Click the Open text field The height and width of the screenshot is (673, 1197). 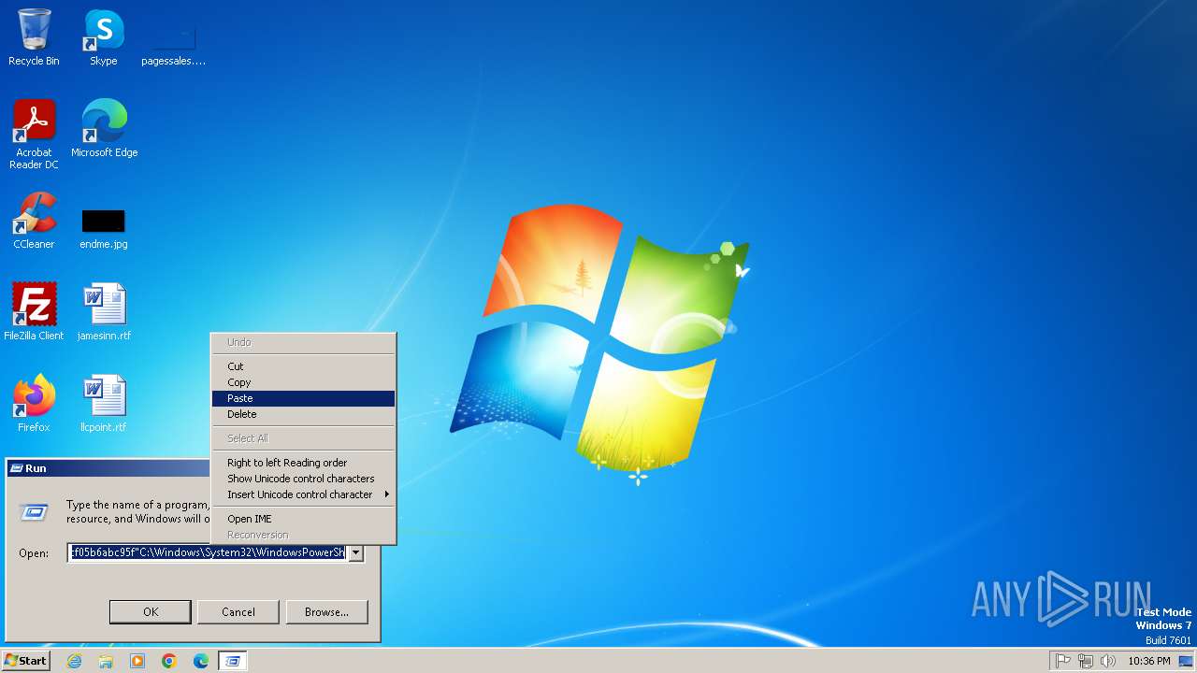pyautogui.click(x=208, y=552)
